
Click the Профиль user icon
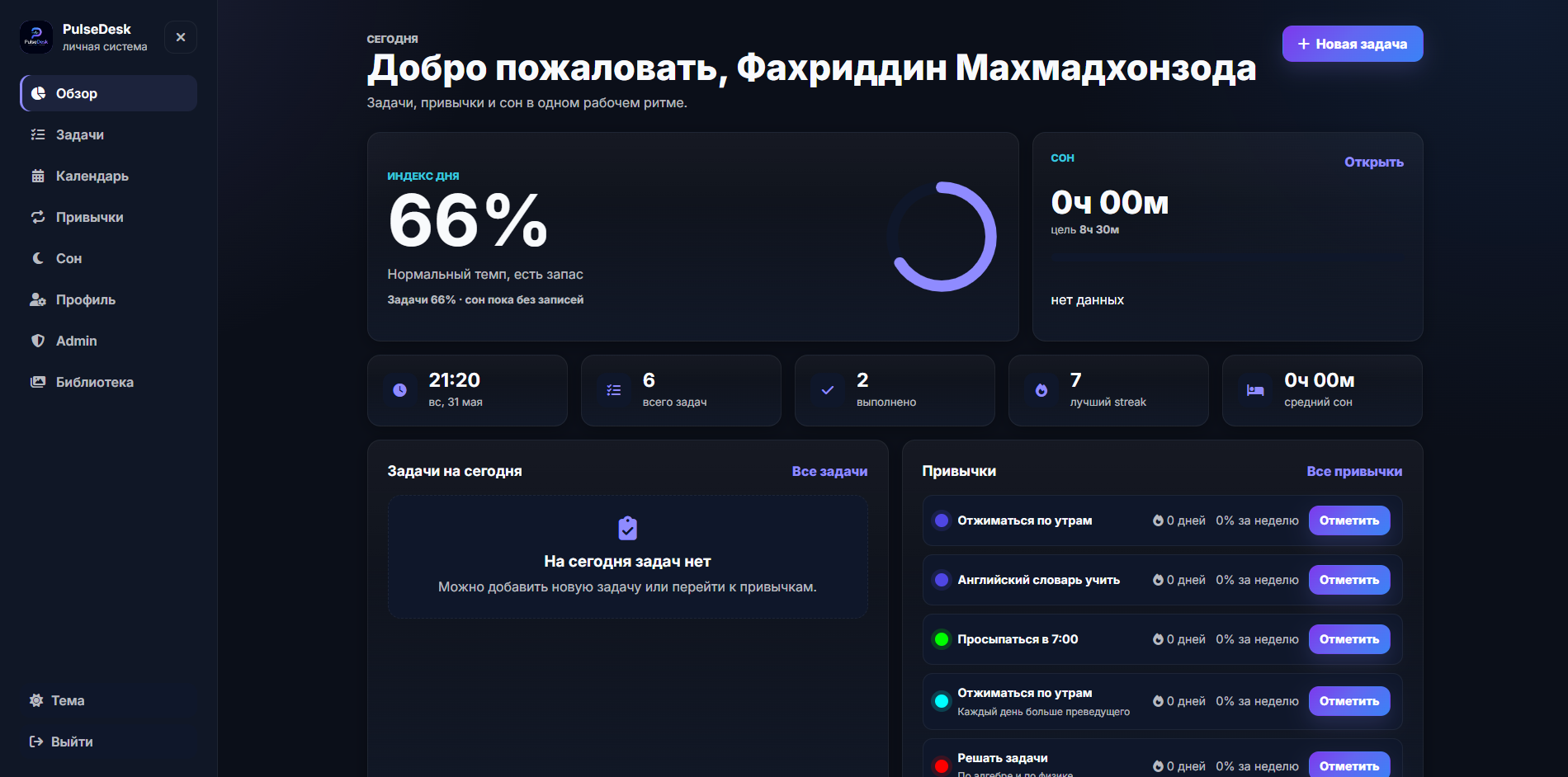[38, 299]
